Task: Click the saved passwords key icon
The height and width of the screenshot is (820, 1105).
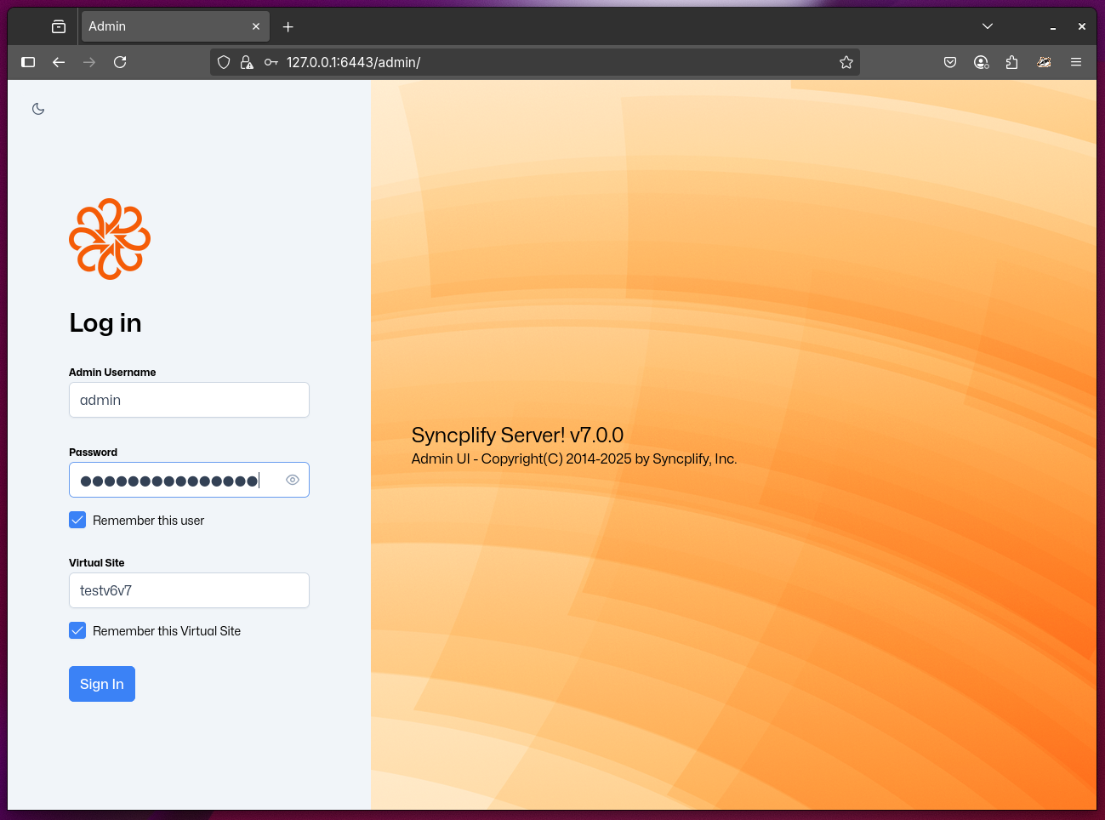Action: click(271, 62)
